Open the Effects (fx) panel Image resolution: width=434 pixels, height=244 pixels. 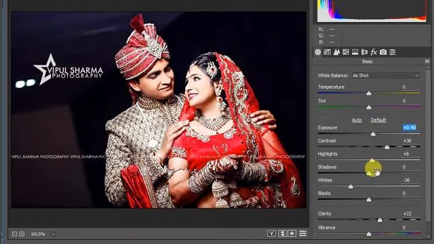point(374,52)
